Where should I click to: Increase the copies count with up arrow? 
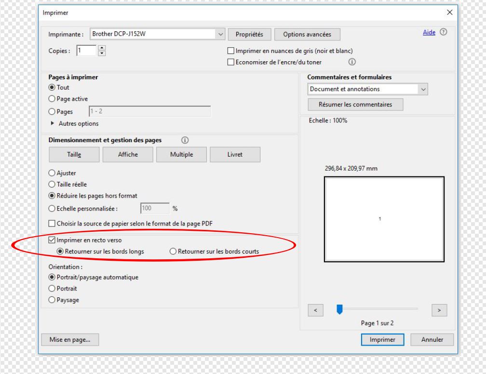[102, 48]
